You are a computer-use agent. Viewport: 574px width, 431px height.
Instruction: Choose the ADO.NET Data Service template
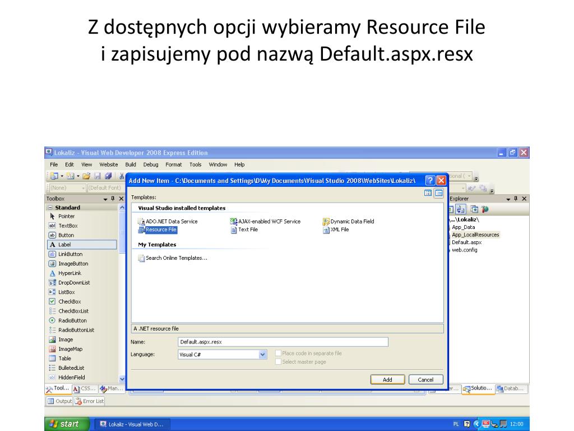(168, 221)
